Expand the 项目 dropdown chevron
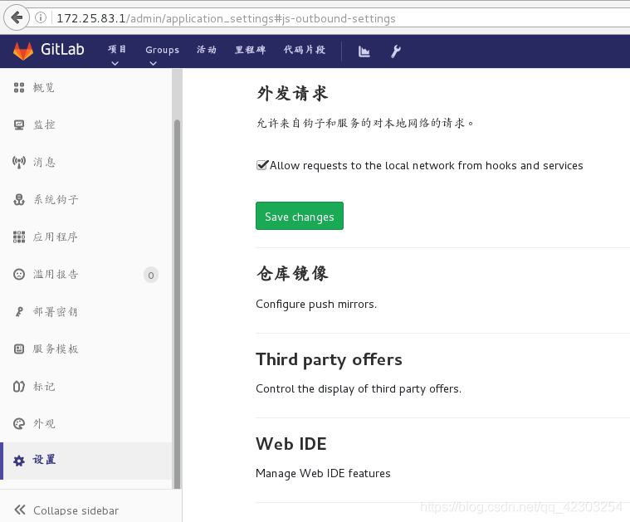This screenshot has width=630, height=522. pos(115,63)
